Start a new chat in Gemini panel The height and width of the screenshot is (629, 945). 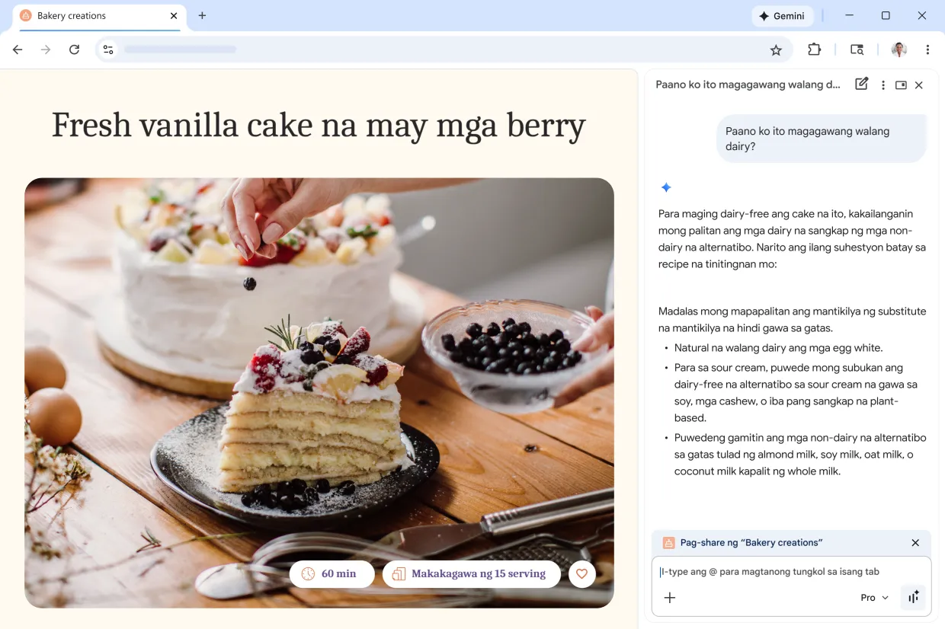pos(861,85)
